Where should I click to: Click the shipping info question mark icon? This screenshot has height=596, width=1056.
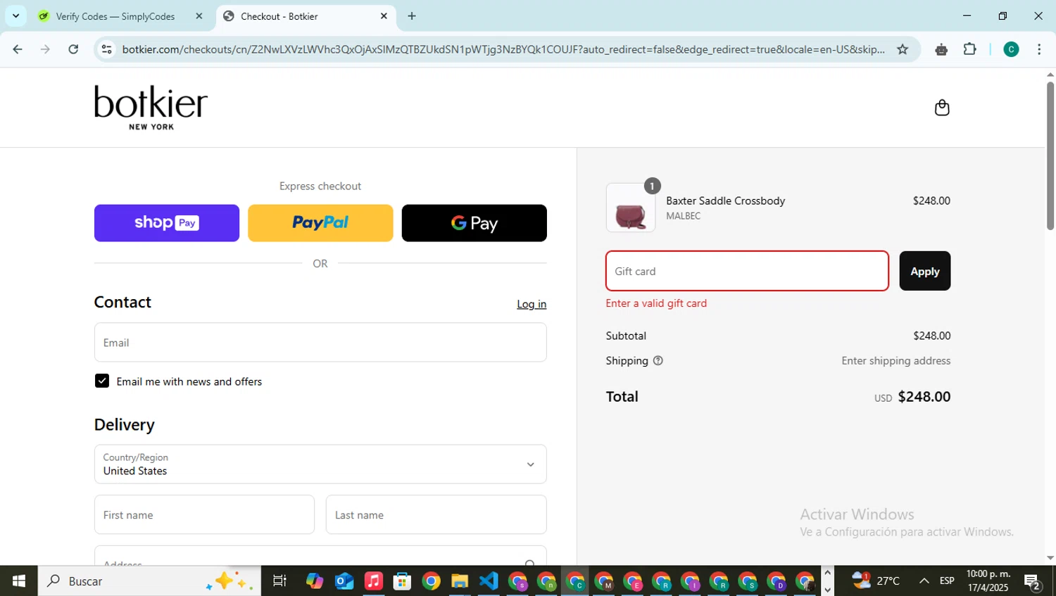pos(658,361)
